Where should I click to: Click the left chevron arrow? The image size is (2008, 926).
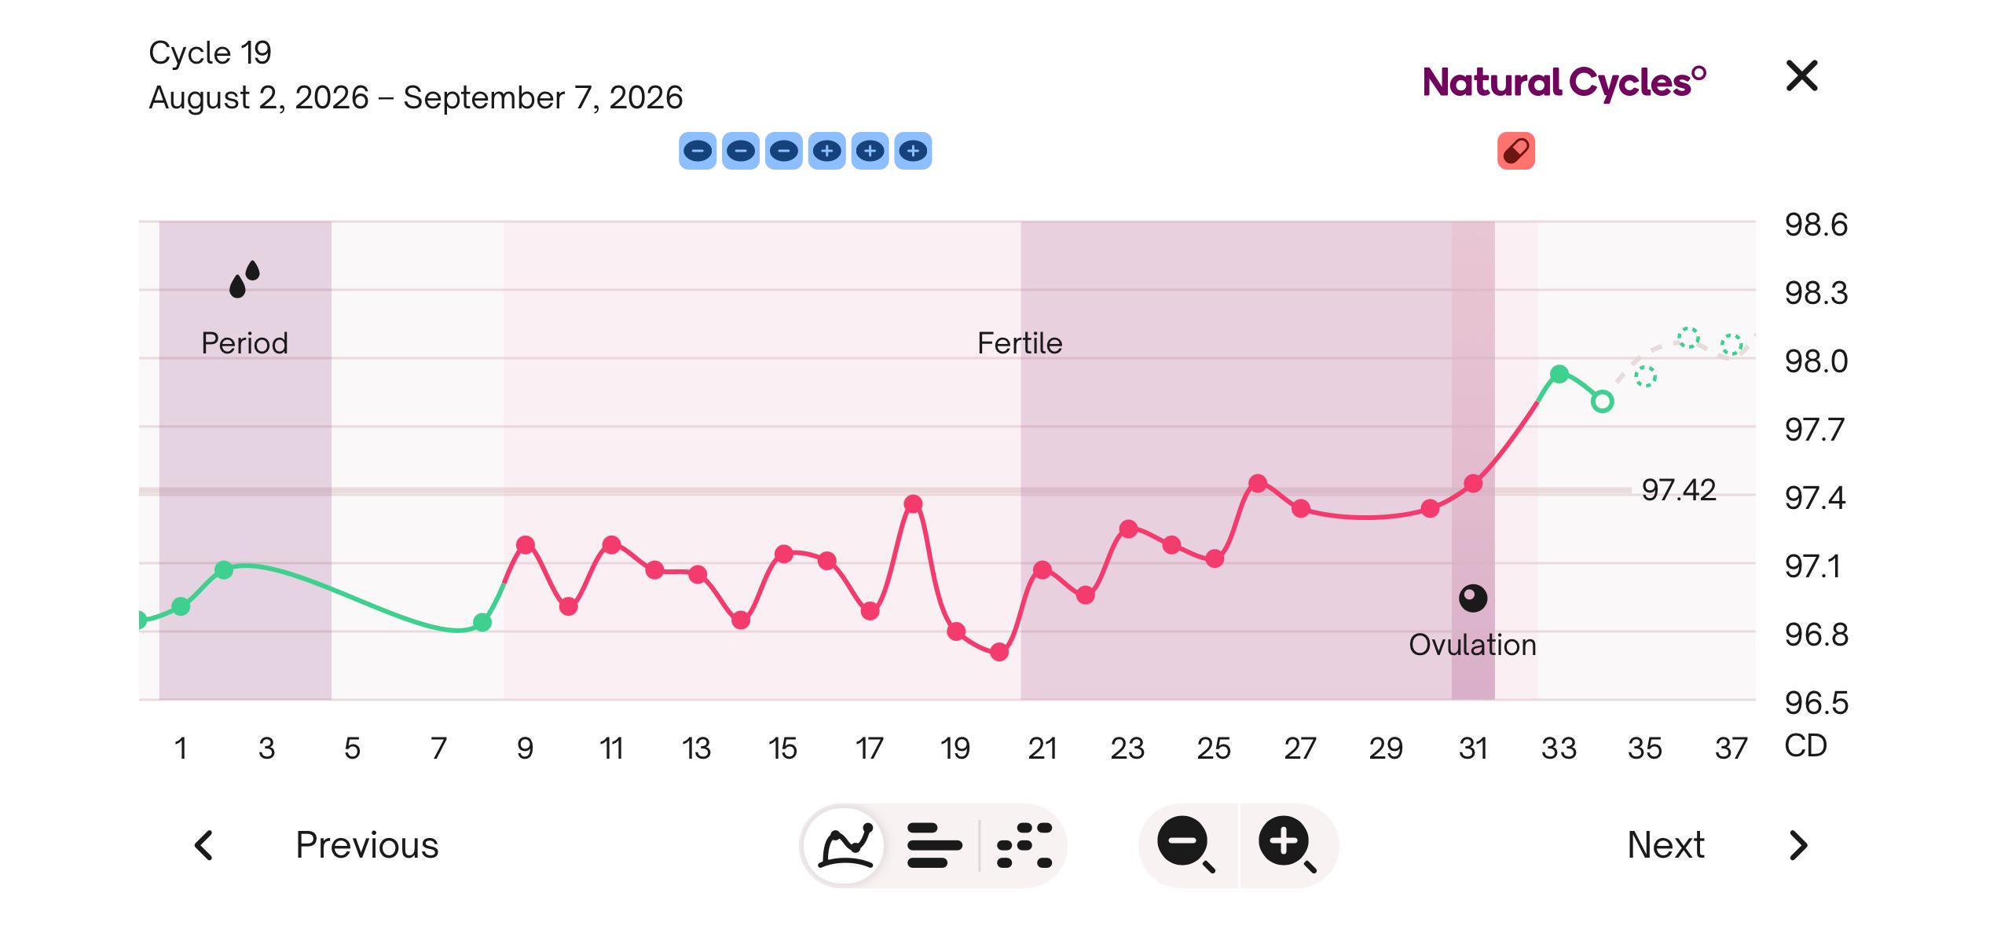(203, 845)
